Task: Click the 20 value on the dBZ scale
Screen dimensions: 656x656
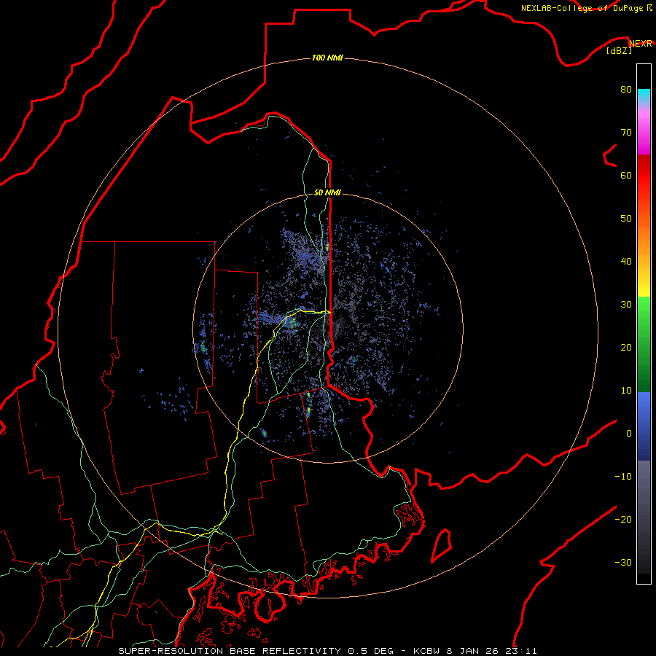Action: (x=626, y=347)
